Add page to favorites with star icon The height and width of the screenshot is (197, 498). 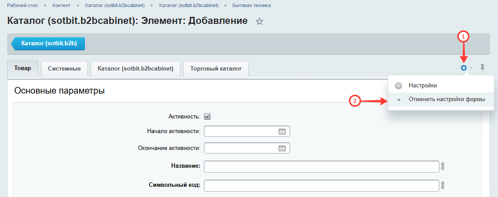(259, 22)
